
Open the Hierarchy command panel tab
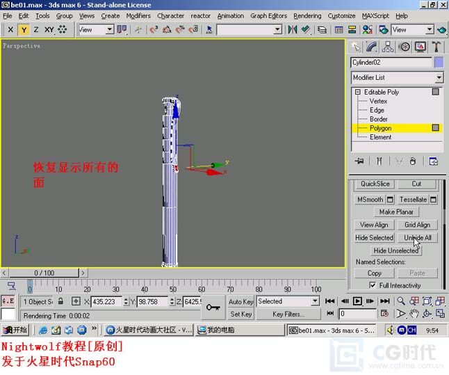click(388, 47)
